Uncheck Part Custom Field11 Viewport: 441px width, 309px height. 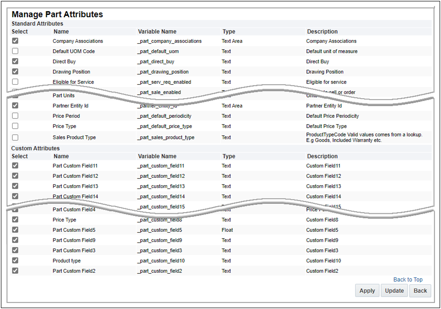tap(14, 166)
